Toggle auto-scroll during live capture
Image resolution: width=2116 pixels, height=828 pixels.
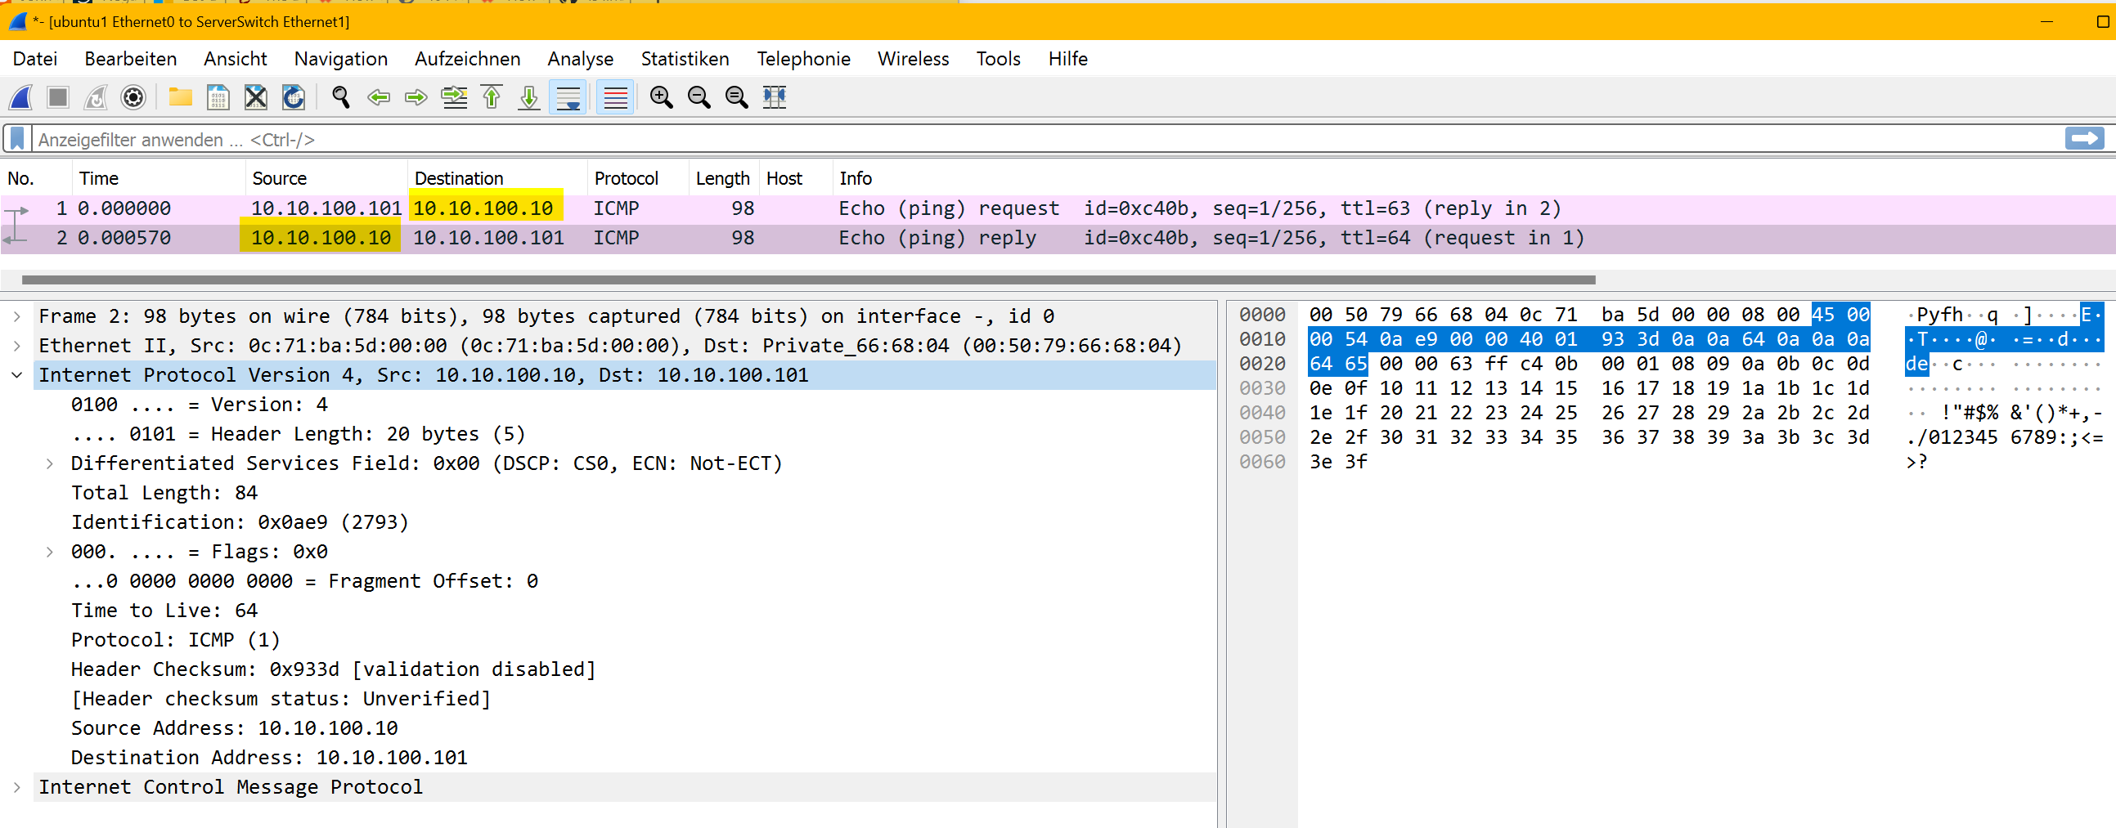(568, 97)
